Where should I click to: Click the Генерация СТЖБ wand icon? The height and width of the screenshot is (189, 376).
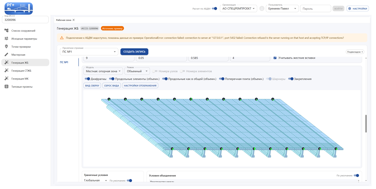[x=6, y=71]
